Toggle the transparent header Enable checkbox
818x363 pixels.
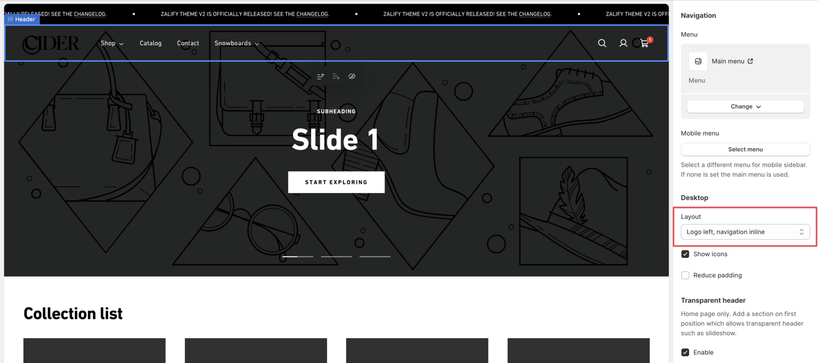click(685, 352)
